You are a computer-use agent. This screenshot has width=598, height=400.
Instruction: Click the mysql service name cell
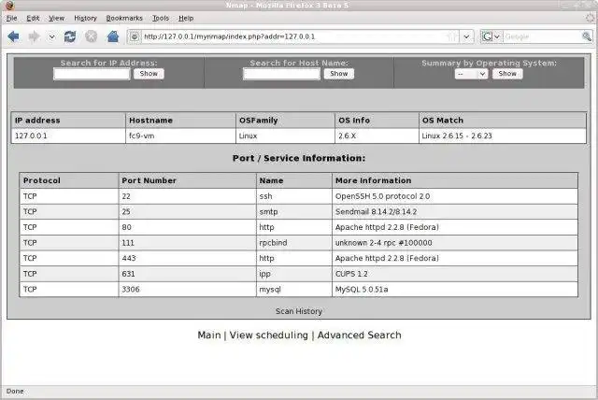[x=293, y=290]
